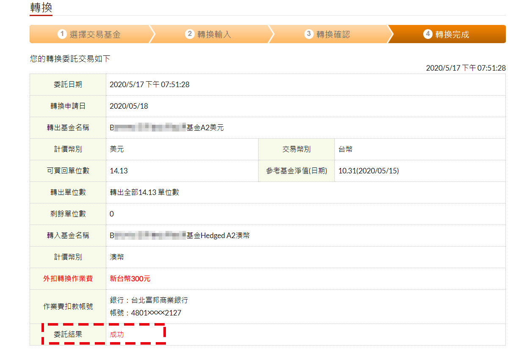Click the 交易幣別 value 台幣
The height and width of the screenshot is (351, 527).
(x=345, y=149)
